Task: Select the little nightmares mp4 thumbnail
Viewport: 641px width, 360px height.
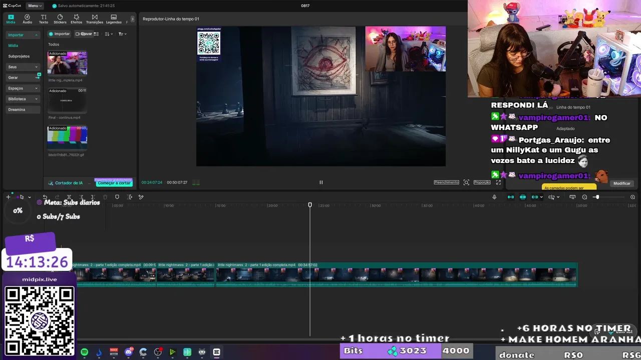Action: (67, 62)
